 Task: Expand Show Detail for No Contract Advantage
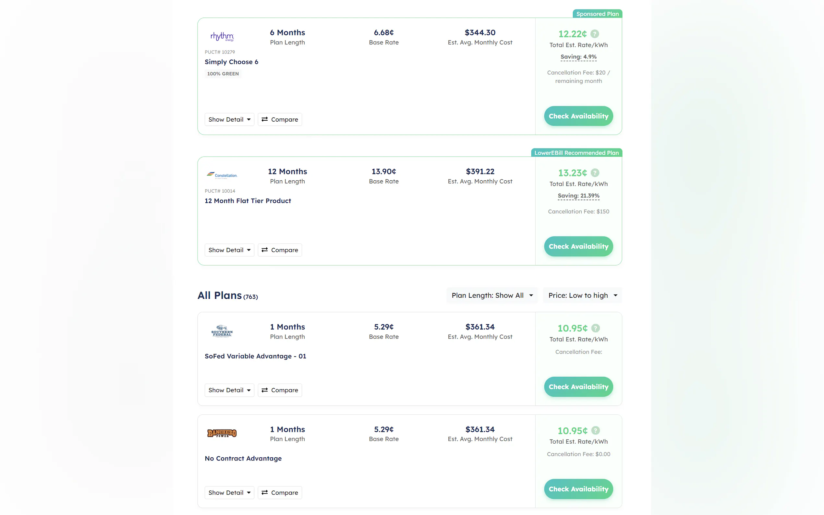point(229,493)
